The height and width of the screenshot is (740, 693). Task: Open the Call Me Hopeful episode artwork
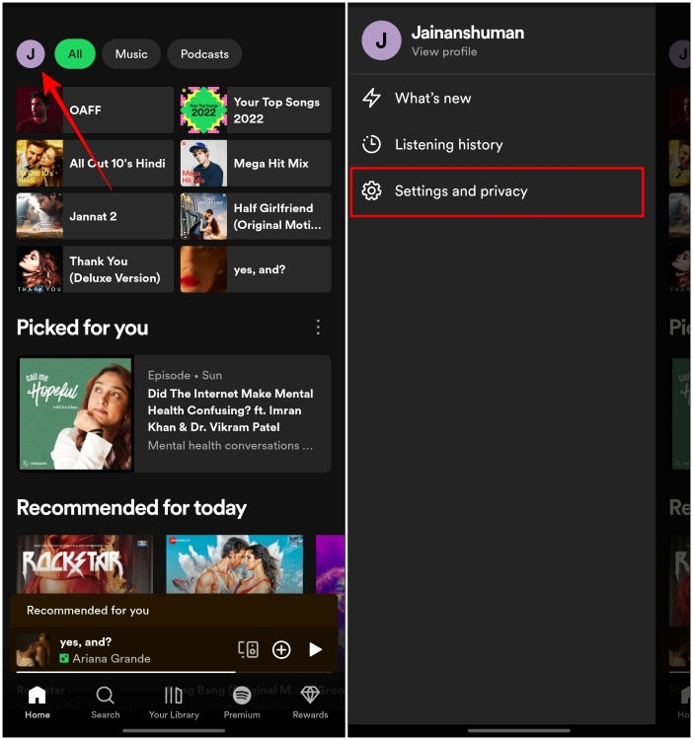[x=76, y=413]
